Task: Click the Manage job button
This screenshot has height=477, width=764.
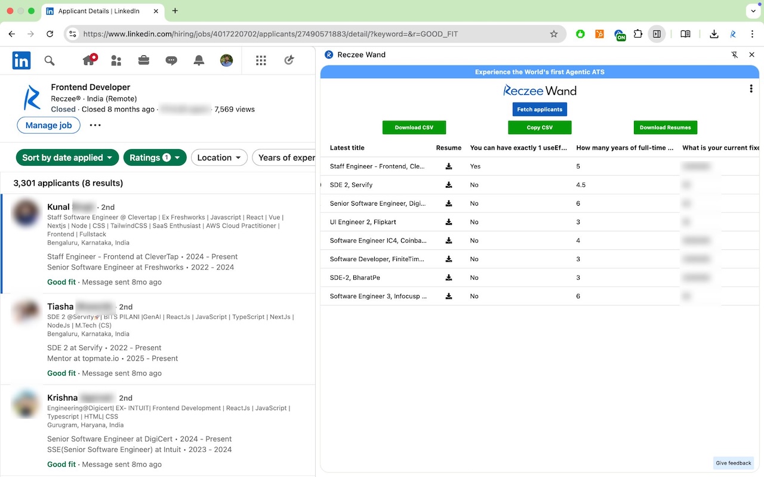Action: [49, 125]
